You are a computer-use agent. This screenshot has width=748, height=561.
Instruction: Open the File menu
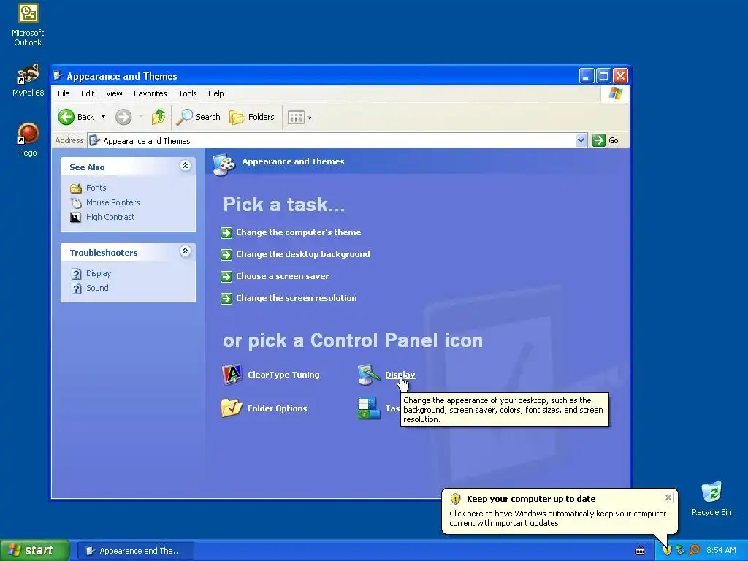(x=64, y=93)
